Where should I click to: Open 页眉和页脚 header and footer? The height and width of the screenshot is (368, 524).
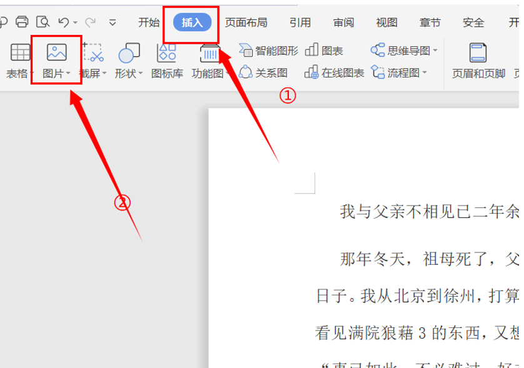point(478,61)
